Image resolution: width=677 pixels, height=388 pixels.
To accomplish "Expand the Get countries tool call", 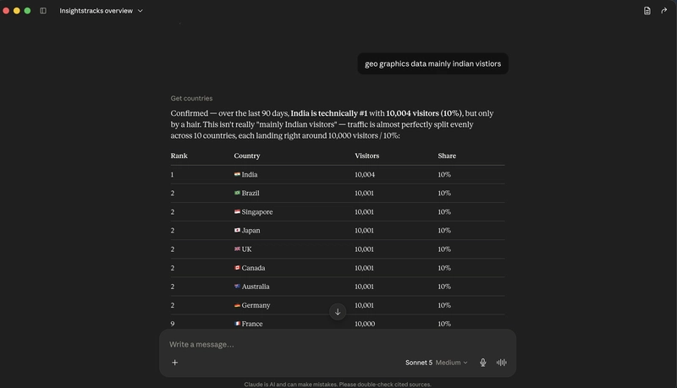I will click(x=191, y=98).
